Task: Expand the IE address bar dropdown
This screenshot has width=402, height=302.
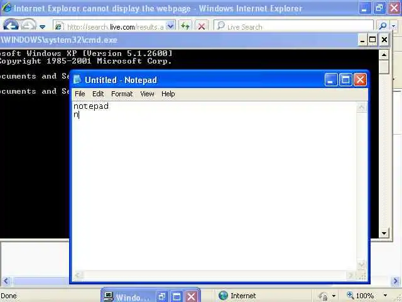Action: point(170,26)
